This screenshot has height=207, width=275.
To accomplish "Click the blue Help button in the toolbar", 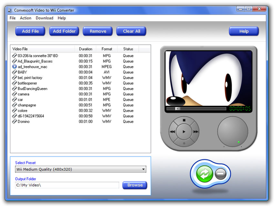I will click(244, 31).
